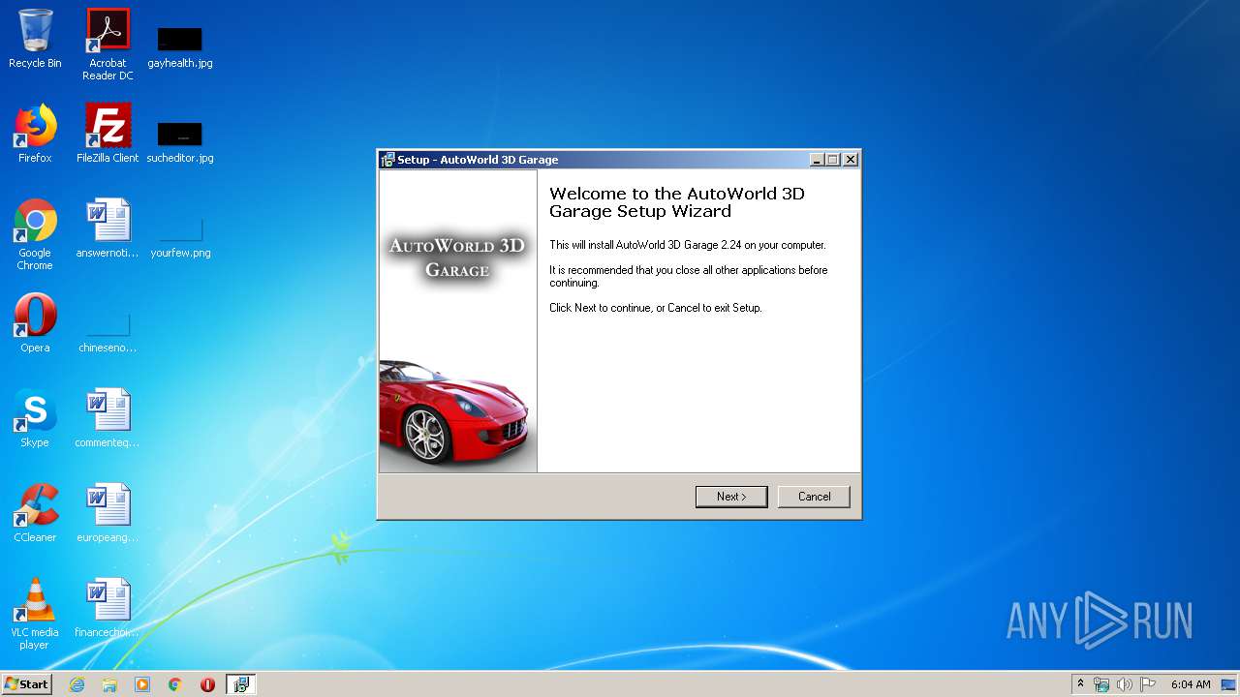Open CCleaner desktop shortcut
The width and height of the screenshot is (1240, 697).
(35, 513)
